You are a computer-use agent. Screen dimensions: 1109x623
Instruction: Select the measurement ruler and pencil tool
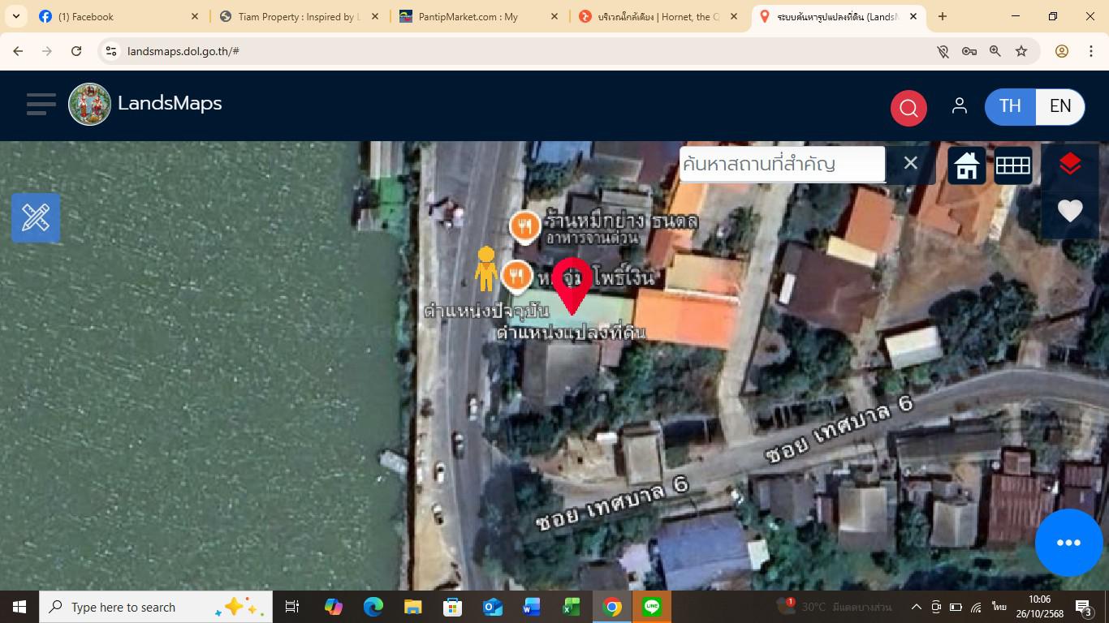[36, 217]
